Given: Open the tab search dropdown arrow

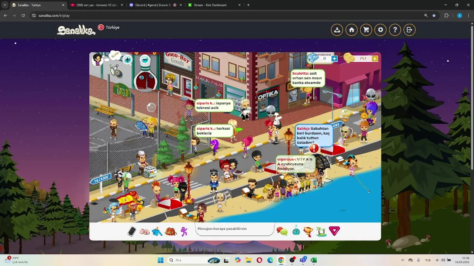Looking at the screenshot, I should pyautogui.click(x=5, y=5).
